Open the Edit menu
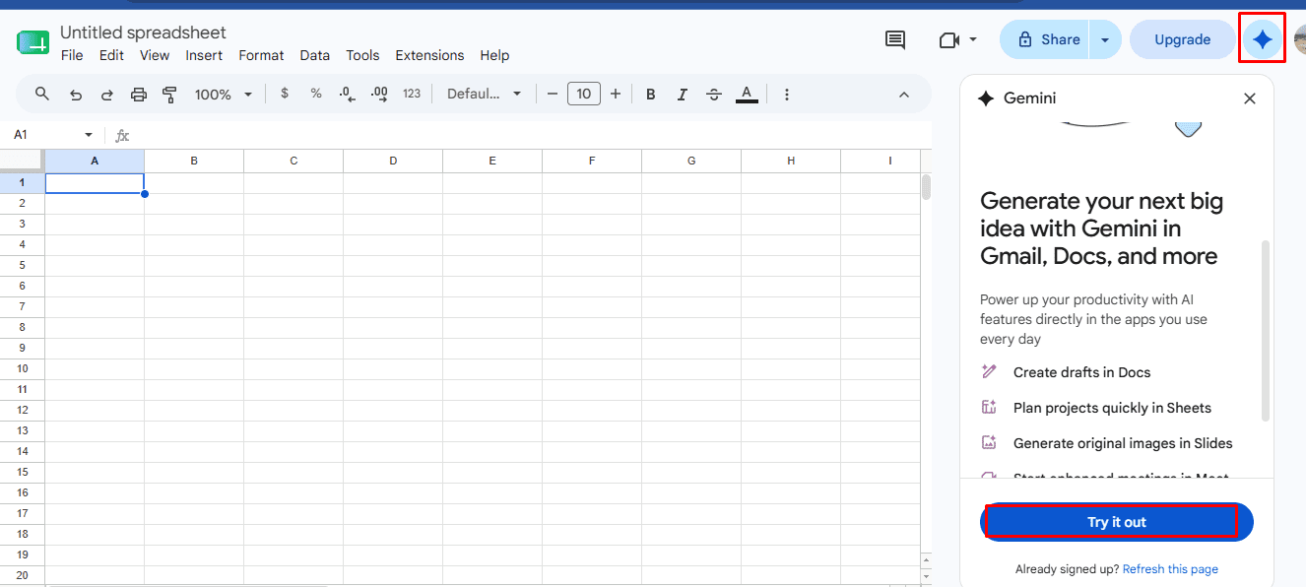Image resolution: width=1306 pixels, height=587 pixels. (111, 55)
